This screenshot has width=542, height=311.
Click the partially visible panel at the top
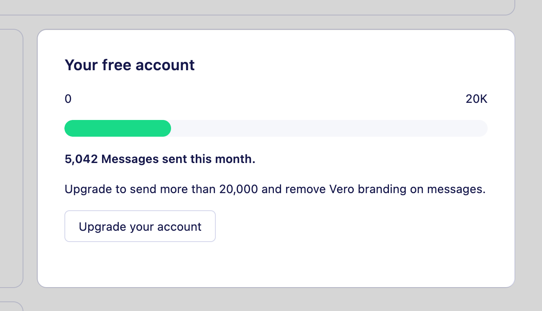[251, 6]
